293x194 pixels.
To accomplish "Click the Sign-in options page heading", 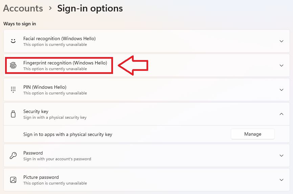I will (90, 8).
